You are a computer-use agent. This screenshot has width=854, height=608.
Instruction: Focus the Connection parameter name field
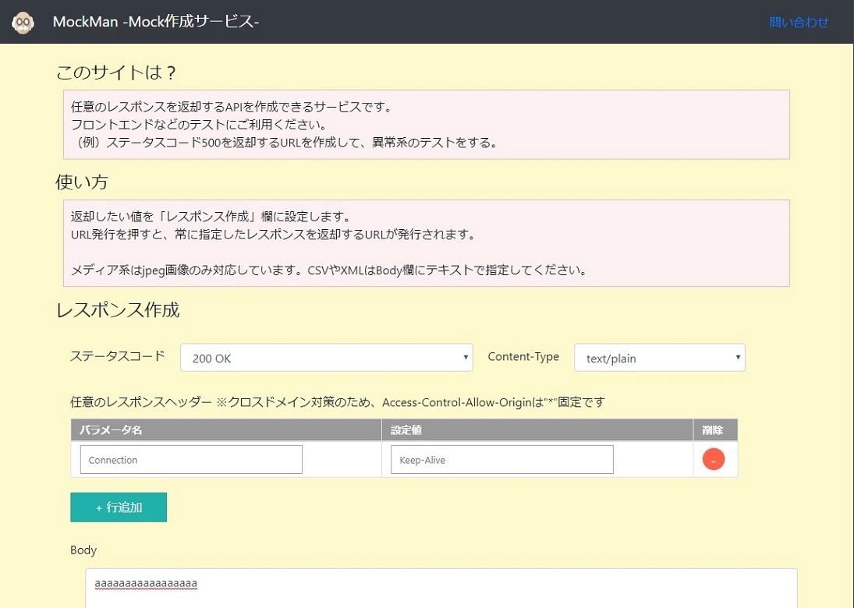click(191, 460)
